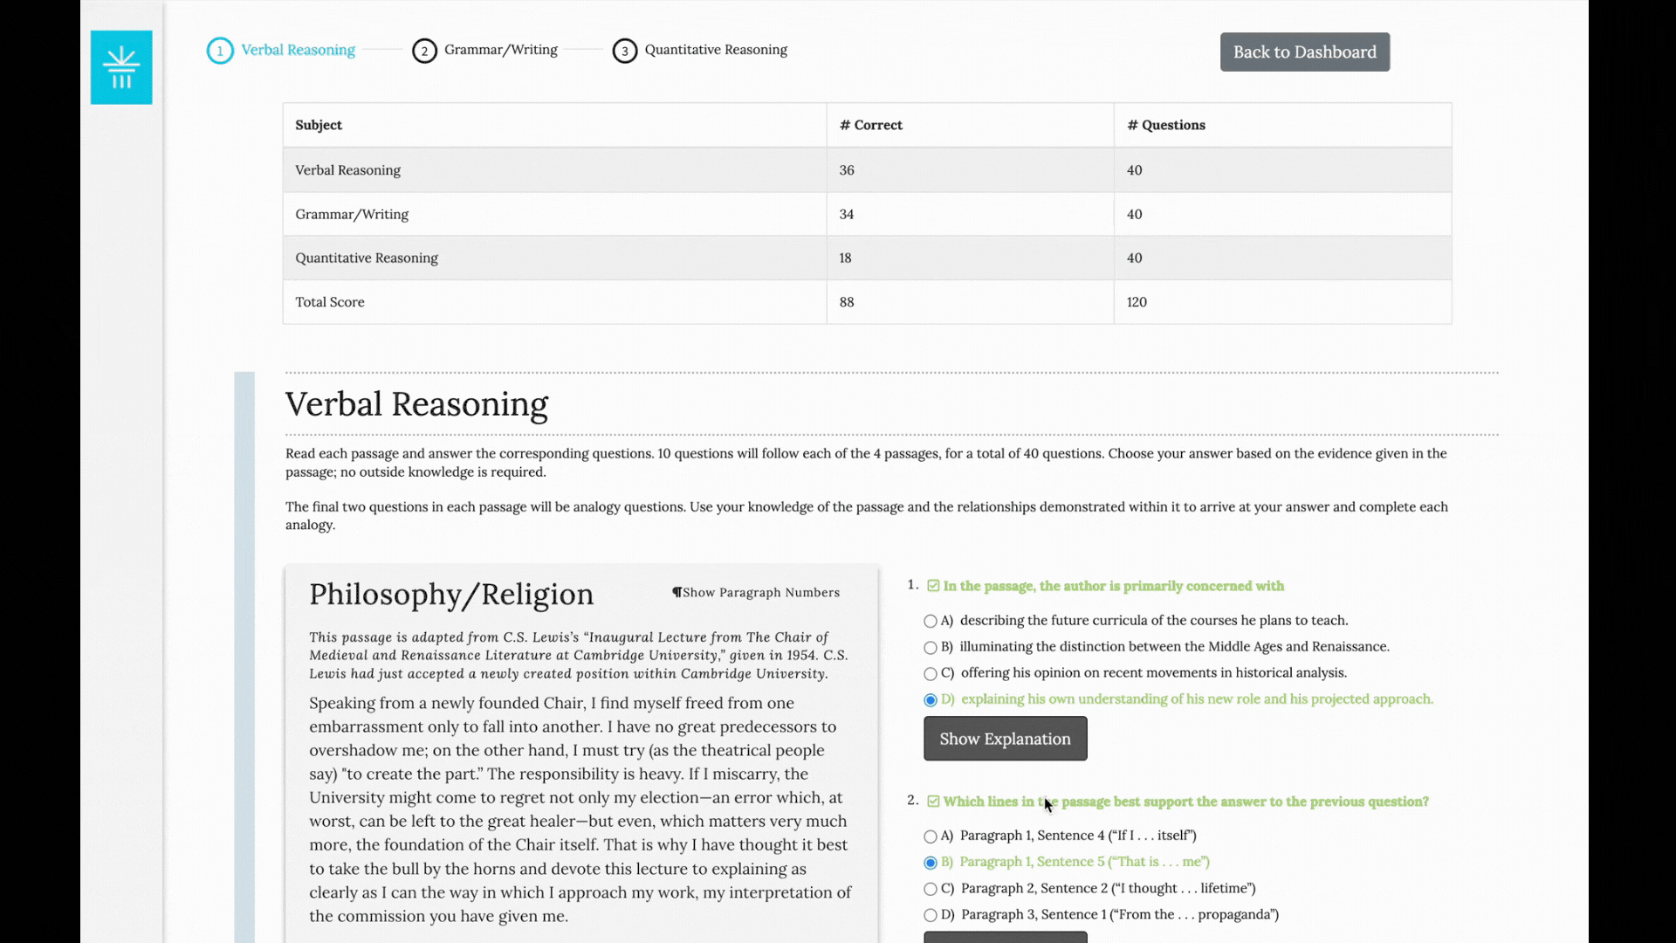Show Explanation for question 1
Image resolution: width=1676 pixels, height=943 pixels.
(1005, 738)
